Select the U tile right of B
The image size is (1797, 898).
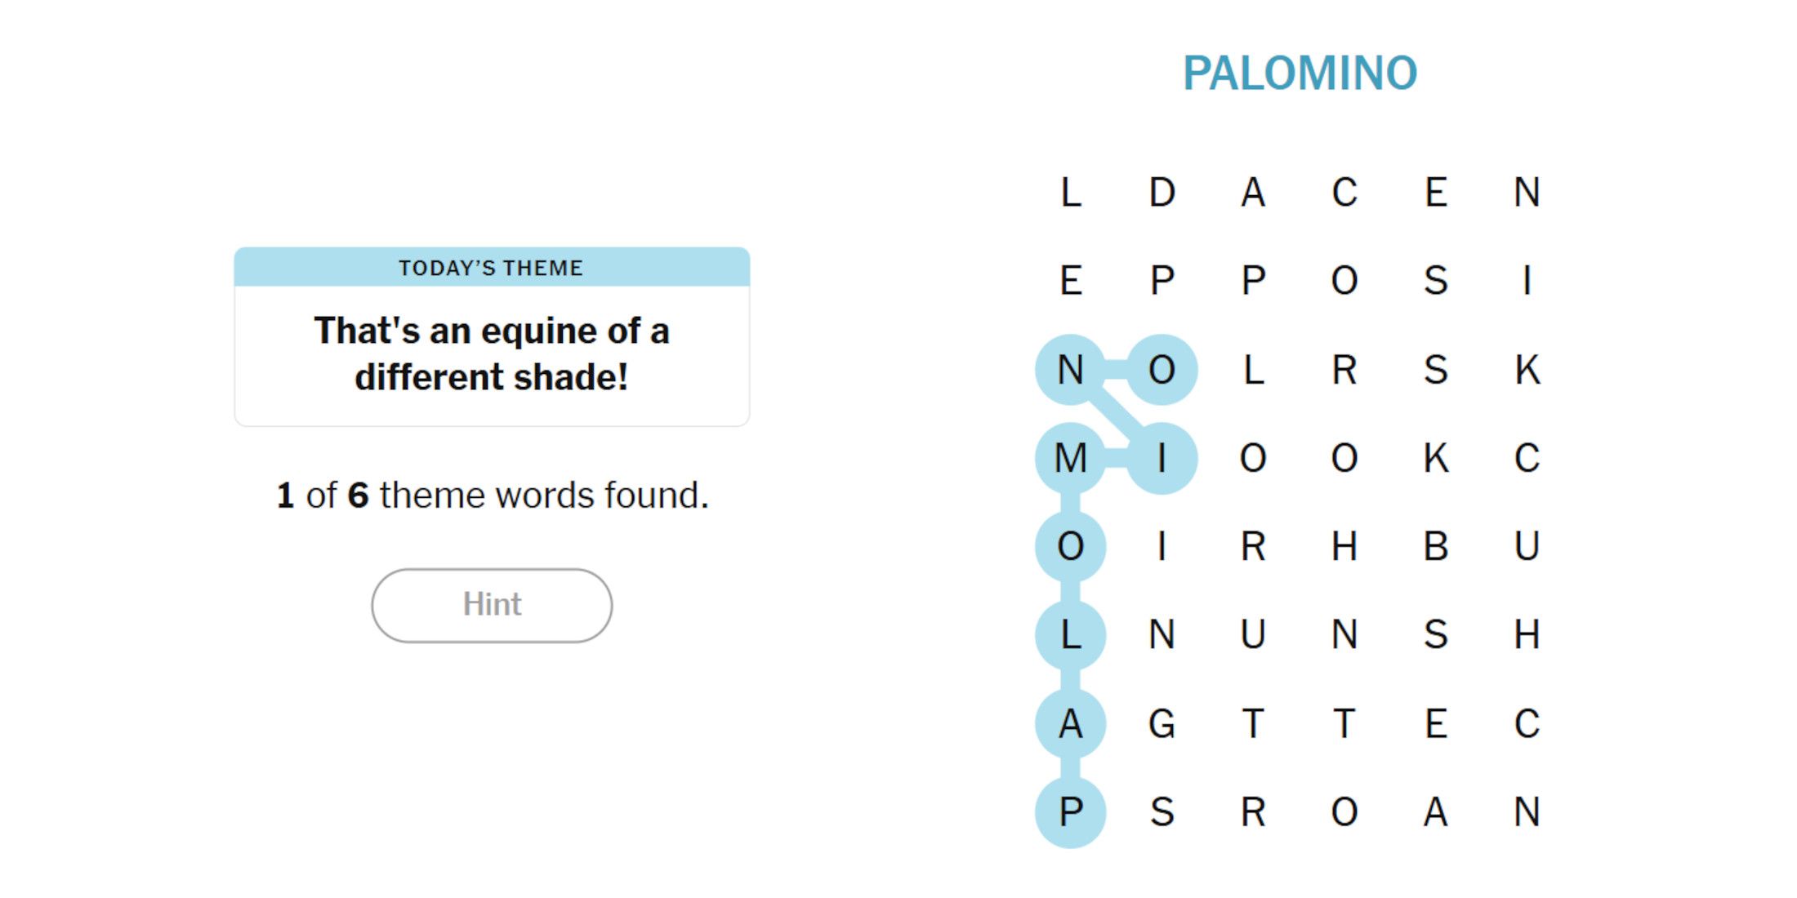[x=1527, y=546]
